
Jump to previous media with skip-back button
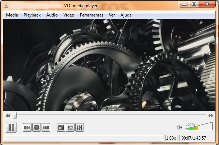coord(27,127)
